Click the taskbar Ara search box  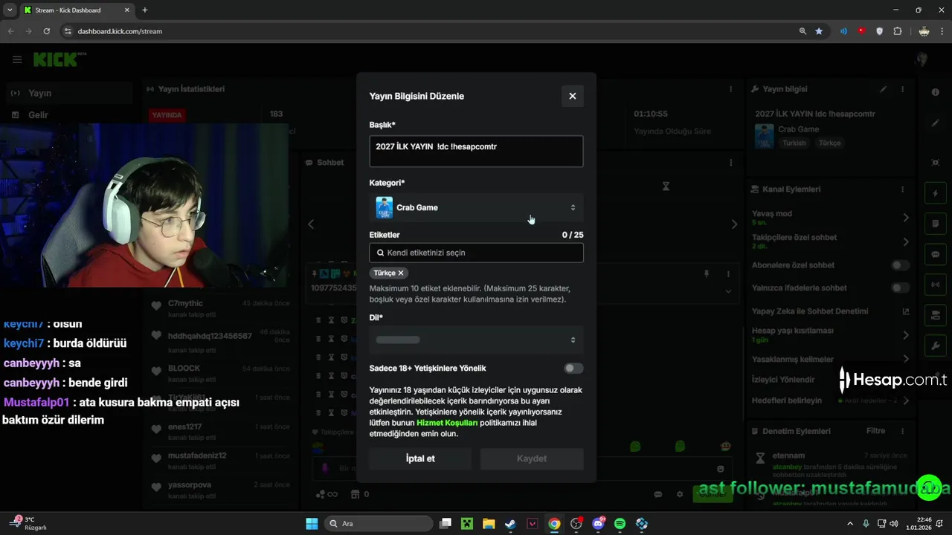(x=379, y=524)
